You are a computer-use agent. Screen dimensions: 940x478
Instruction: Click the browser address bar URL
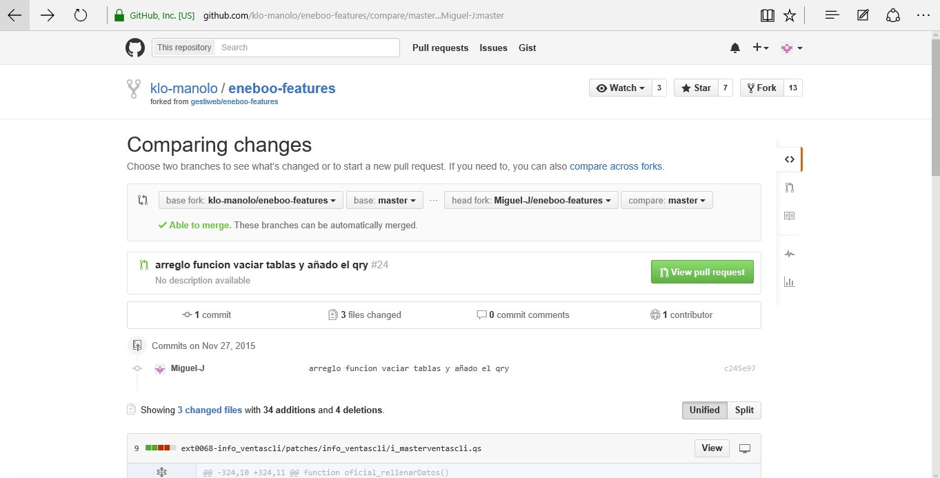(354, 15)
